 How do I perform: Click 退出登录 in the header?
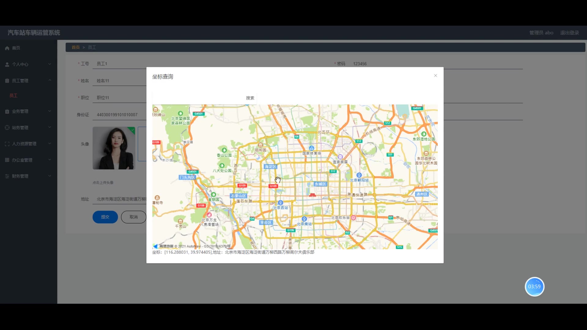570,33
